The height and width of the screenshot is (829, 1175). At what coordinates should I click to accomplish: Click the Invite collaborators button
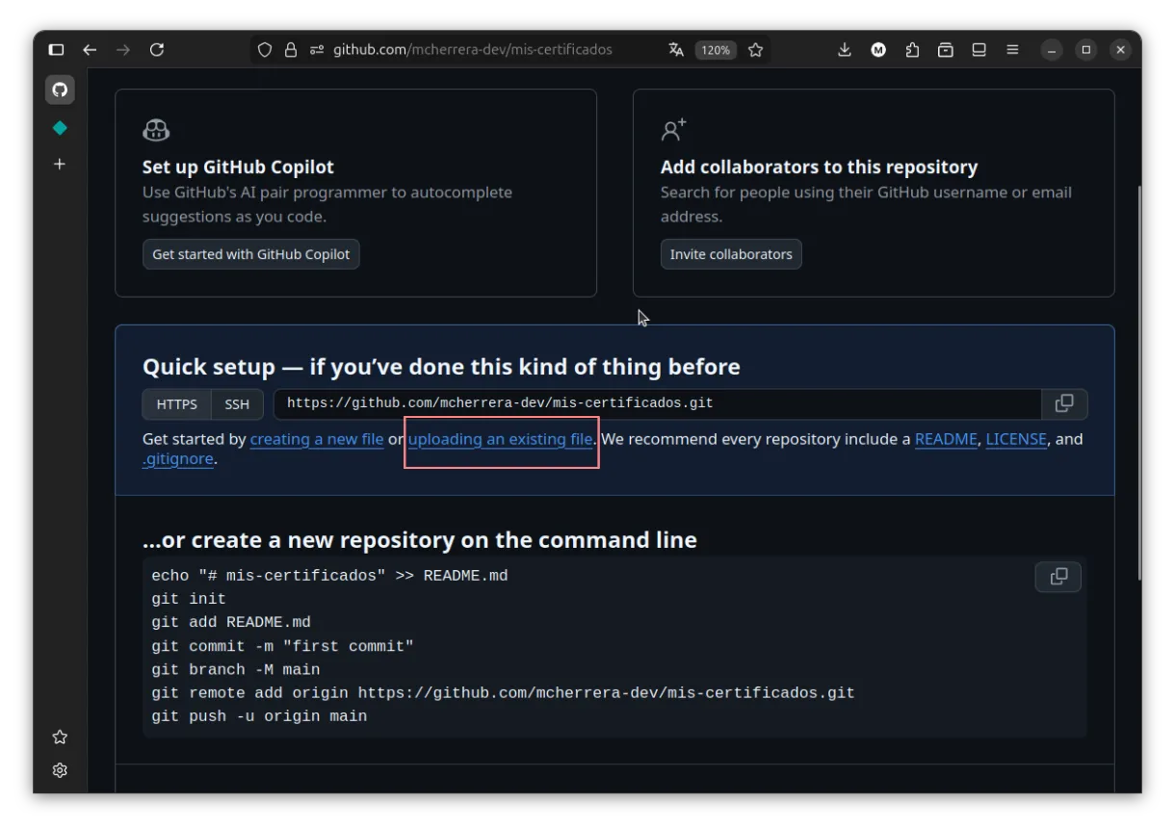(x=731, y=254)
